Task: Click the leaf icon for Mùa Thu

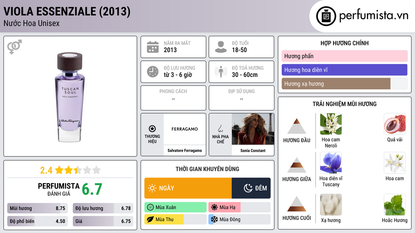Action: coord(150,220)
